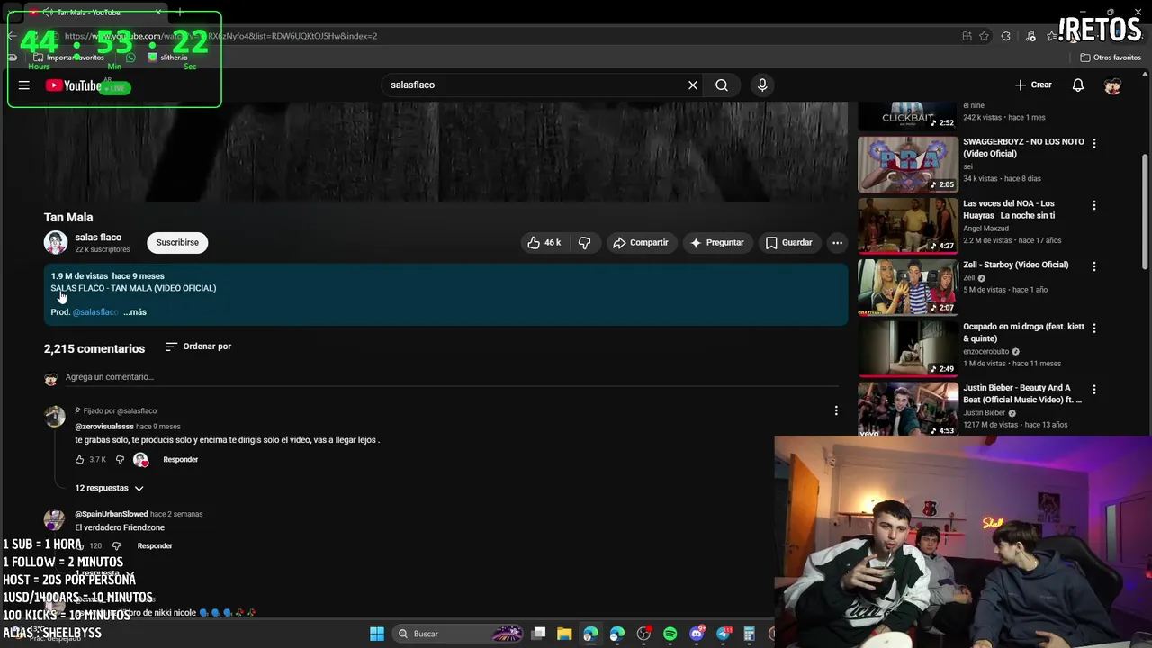
Task: Open OBS Studio from the taskbar
Action: pyautogui.click(x=643, y=634)
